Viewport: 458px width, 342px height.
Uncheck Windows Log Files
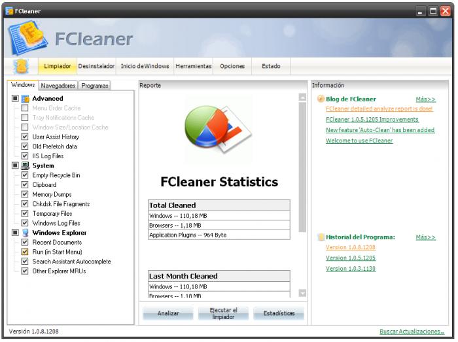point(25,223)
